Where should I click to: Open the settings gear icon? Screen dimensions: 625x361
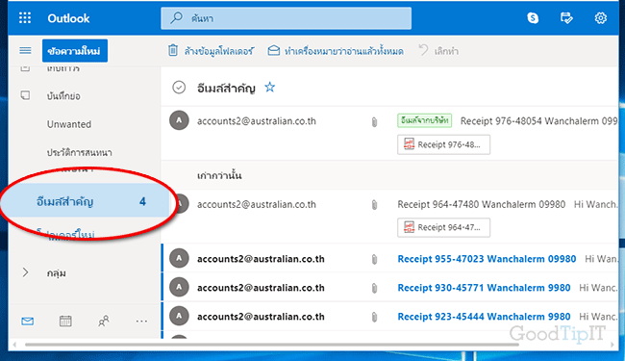click(x=601, y=18)
